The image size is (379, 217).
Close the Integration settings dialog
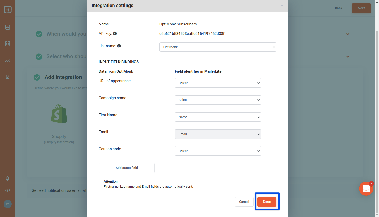coord(282,5)
